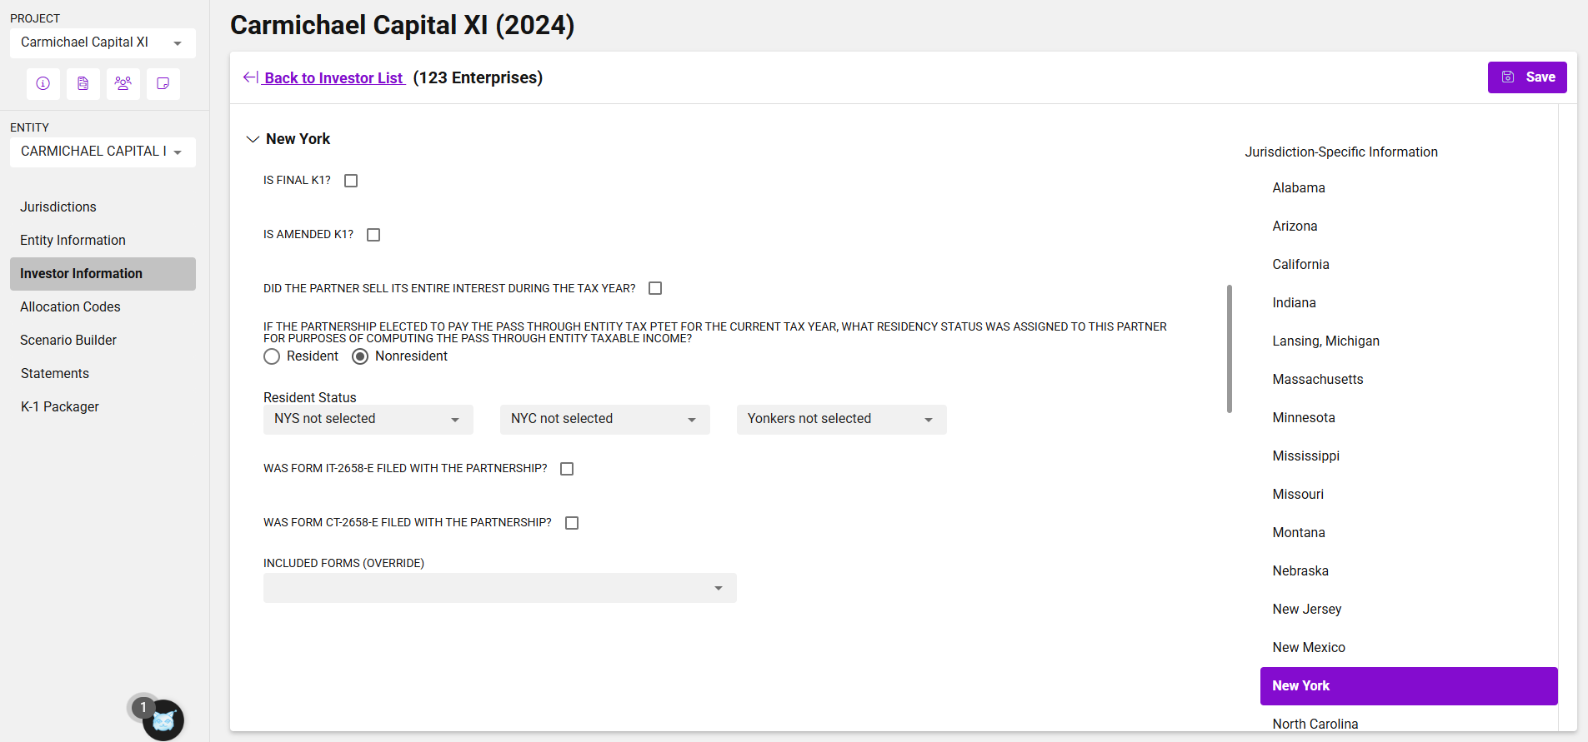Click the project info icon

point(43,83)
